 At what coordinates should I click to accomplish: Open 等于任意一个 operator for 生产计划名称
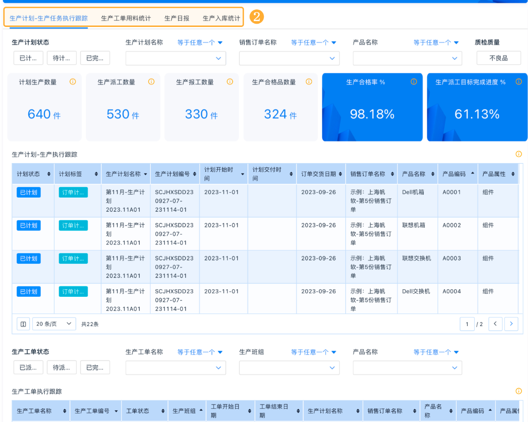point(200,43)
